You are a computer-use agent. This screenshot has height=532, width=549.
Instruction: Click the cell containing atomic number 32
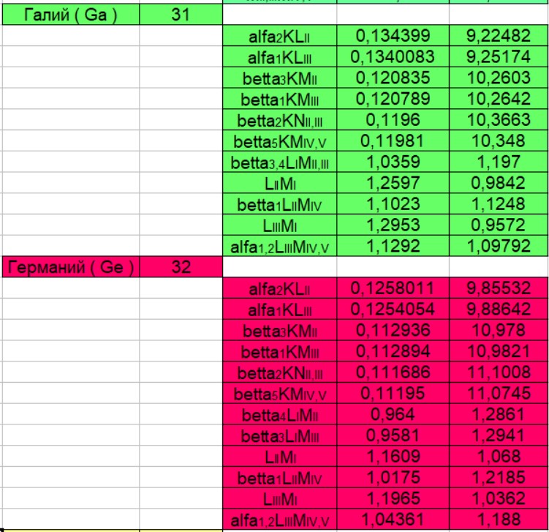point(181,267)
